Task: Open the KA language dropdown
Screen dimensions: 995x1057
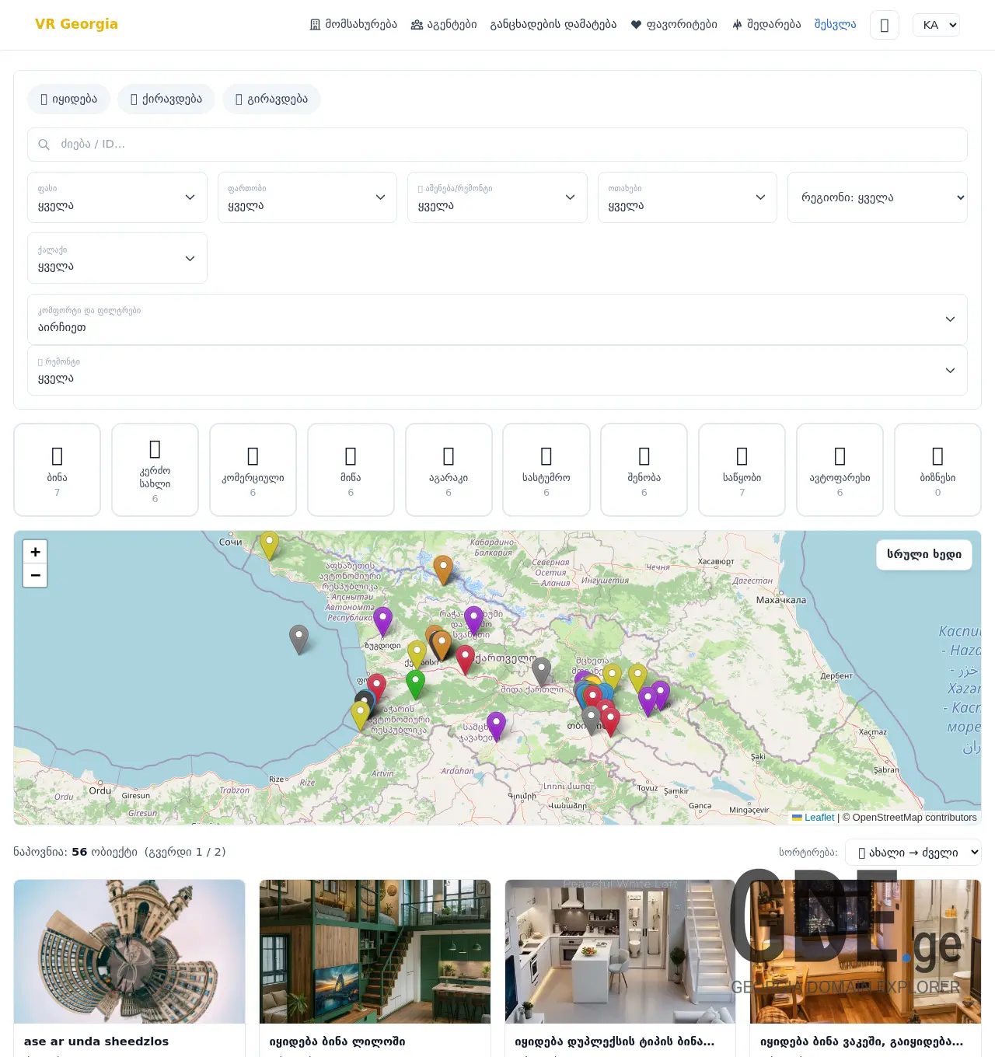Action: pos(936,25)
